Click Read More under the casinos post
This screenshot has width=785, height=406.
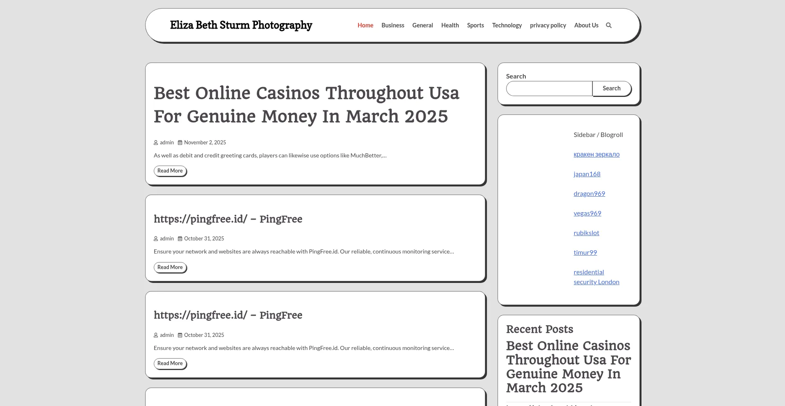click(x=170, y=171)
